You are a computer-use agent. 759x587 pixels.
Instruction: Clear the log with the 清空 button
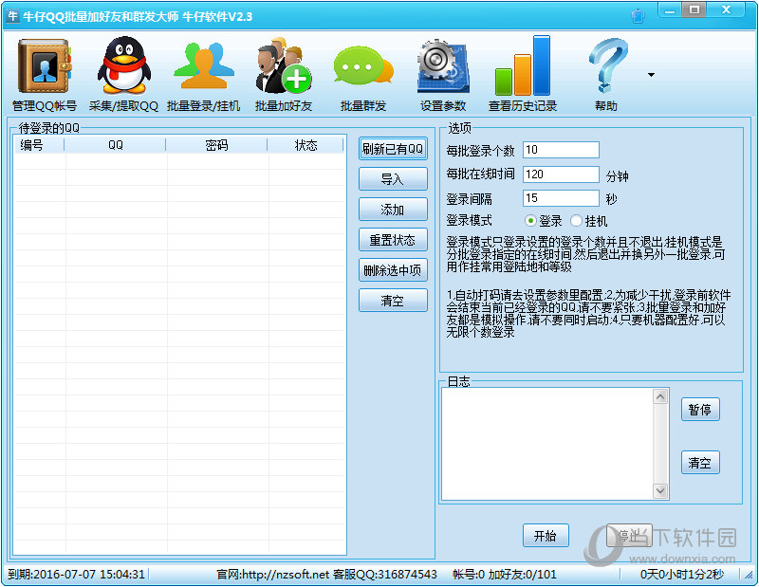click(x=700, y=463)
